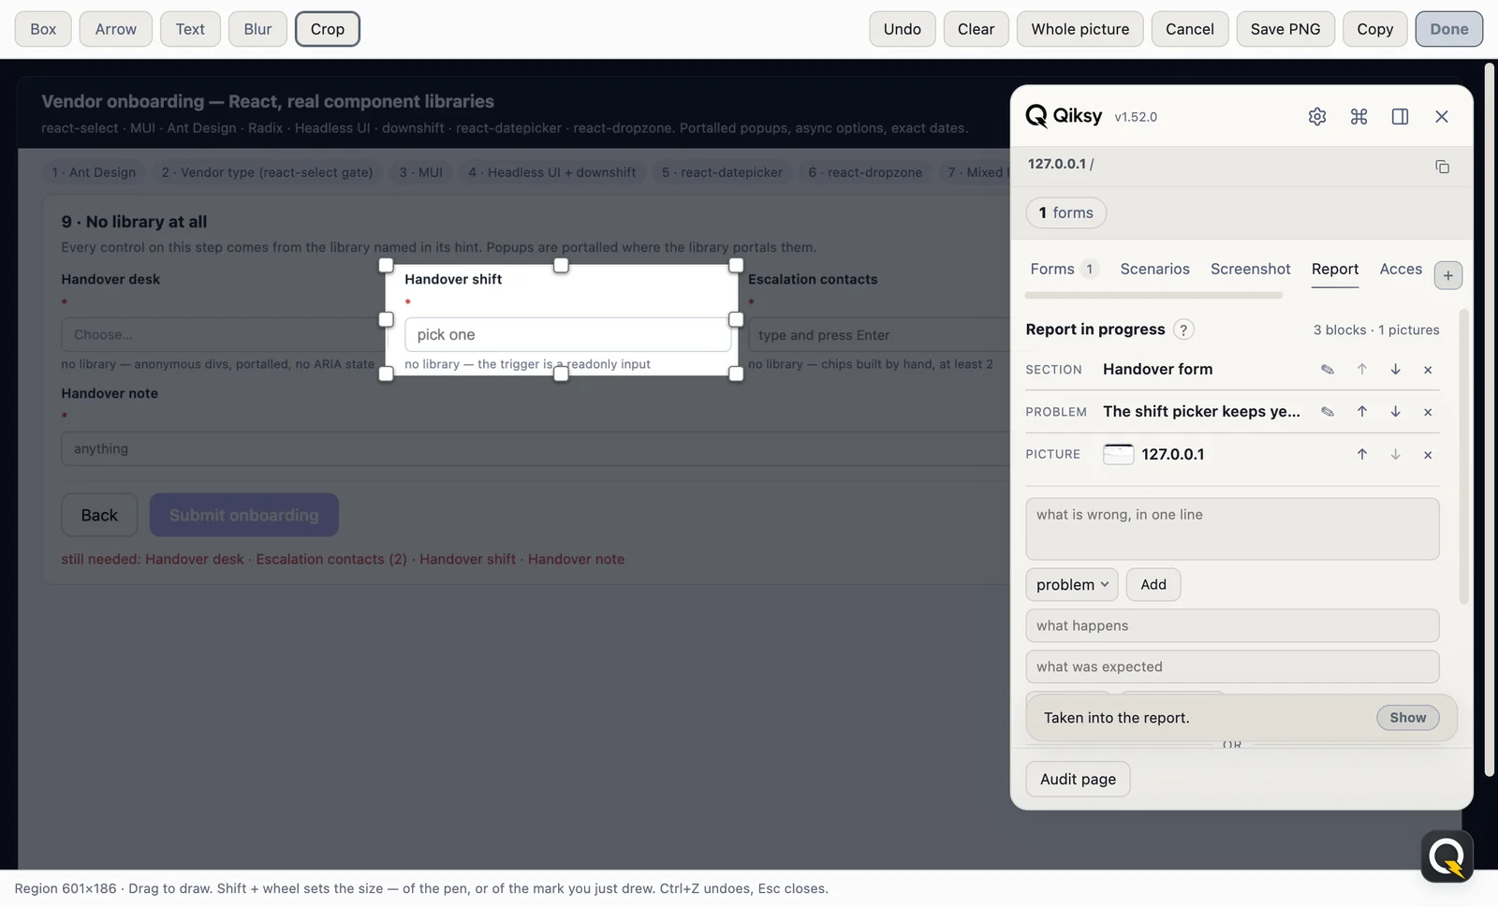Click the 'pick one' Handover shift input

tap(567, 334)
